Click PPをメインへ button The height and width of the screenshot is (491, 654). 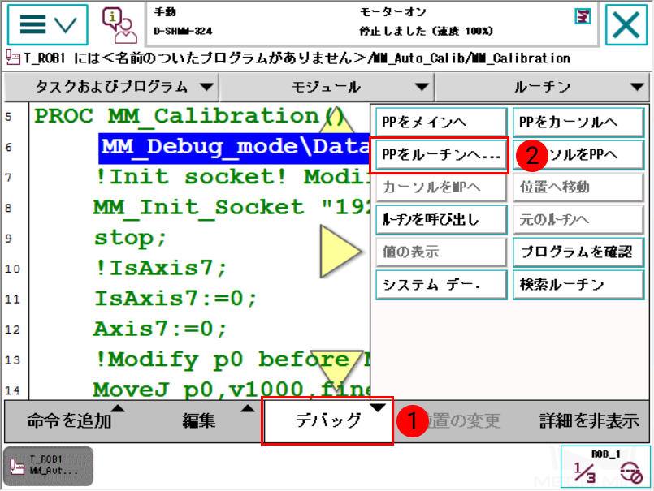pos(441,122)
